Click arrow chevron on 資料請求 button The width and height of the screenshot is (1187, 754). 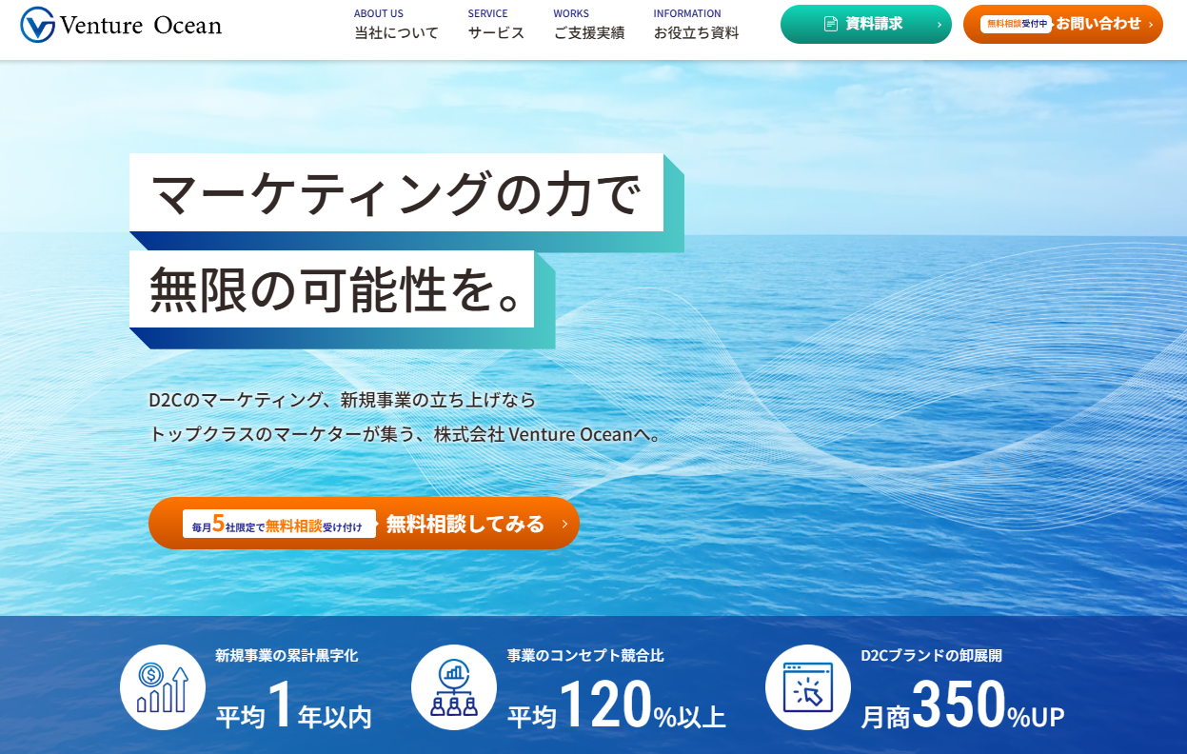click(x=940, y=25)
